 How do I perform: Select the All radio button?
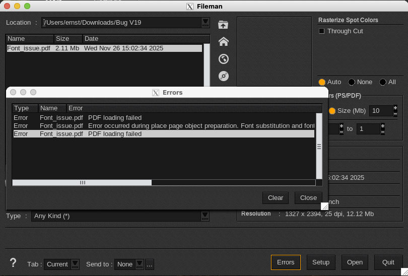coord(383,82)
